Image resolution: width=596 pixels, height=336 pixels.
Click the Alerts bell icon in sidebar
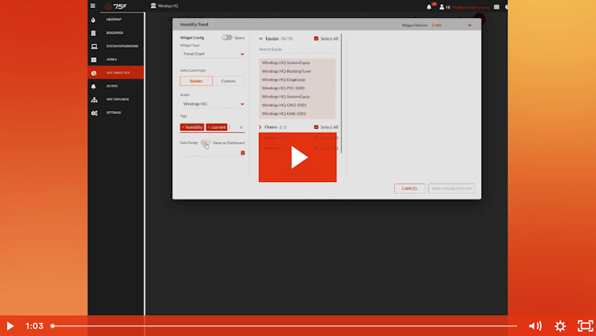pyautogui.click(x=94, y=86)
